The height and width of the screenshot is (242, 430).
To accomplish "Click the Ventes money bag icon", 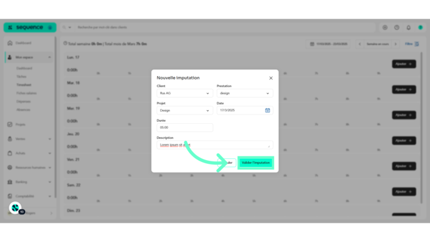I will pyautogui.click(x=10, y=139).
